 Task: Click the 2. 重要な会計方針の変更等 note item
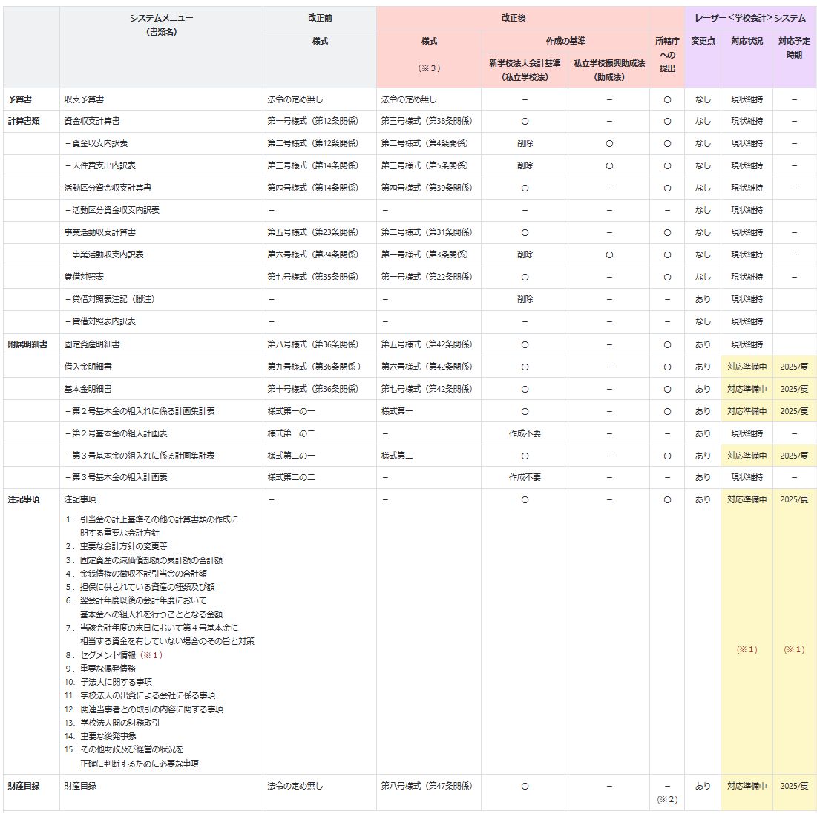117,545
